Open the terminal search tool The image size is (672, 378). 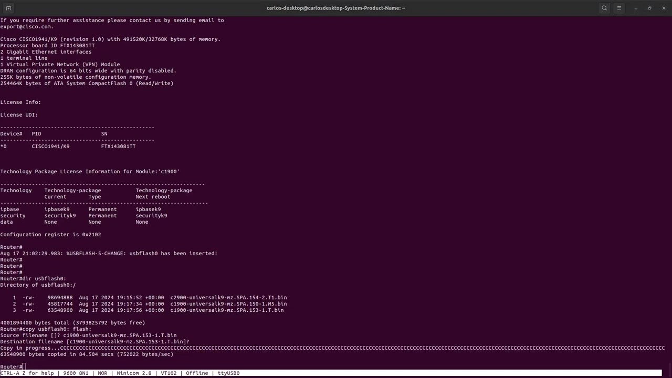click(x=604, y=8)
